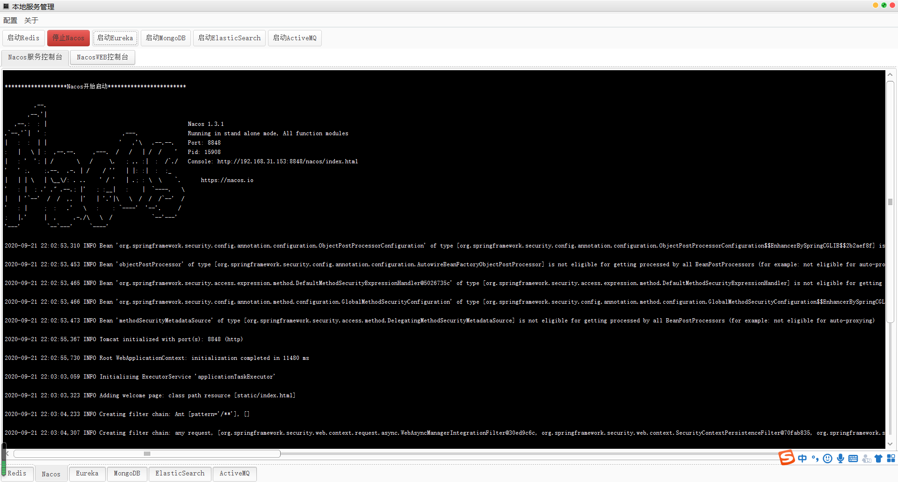Select the ActiveMQ bottom tab
The image size is (898, 482).
coord(234,474)
